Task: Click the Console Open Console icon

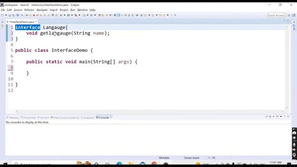Action: click(x=278, y=116)
